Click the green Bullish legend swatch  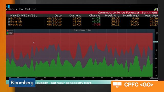[x=7, y=33]
